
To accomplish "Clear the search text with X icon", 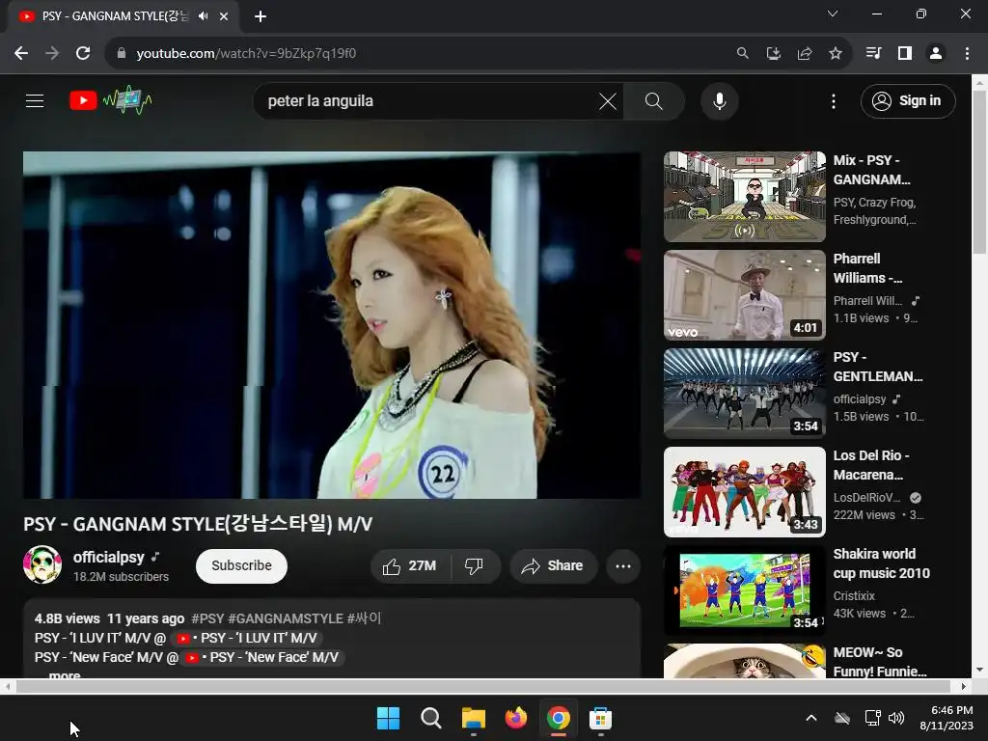I will (608, 100).
